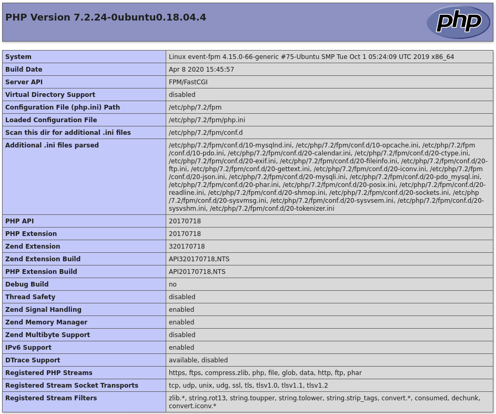Image resolution: width=496 pixels, height=414 pixels.
Task: Select the IPv6 Support label
Action: tap(28, 348)
